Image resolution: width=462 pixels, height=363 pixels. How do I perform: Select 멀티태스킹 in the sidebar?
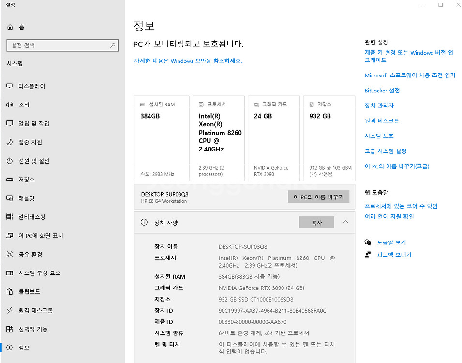(x=32, y=217)
